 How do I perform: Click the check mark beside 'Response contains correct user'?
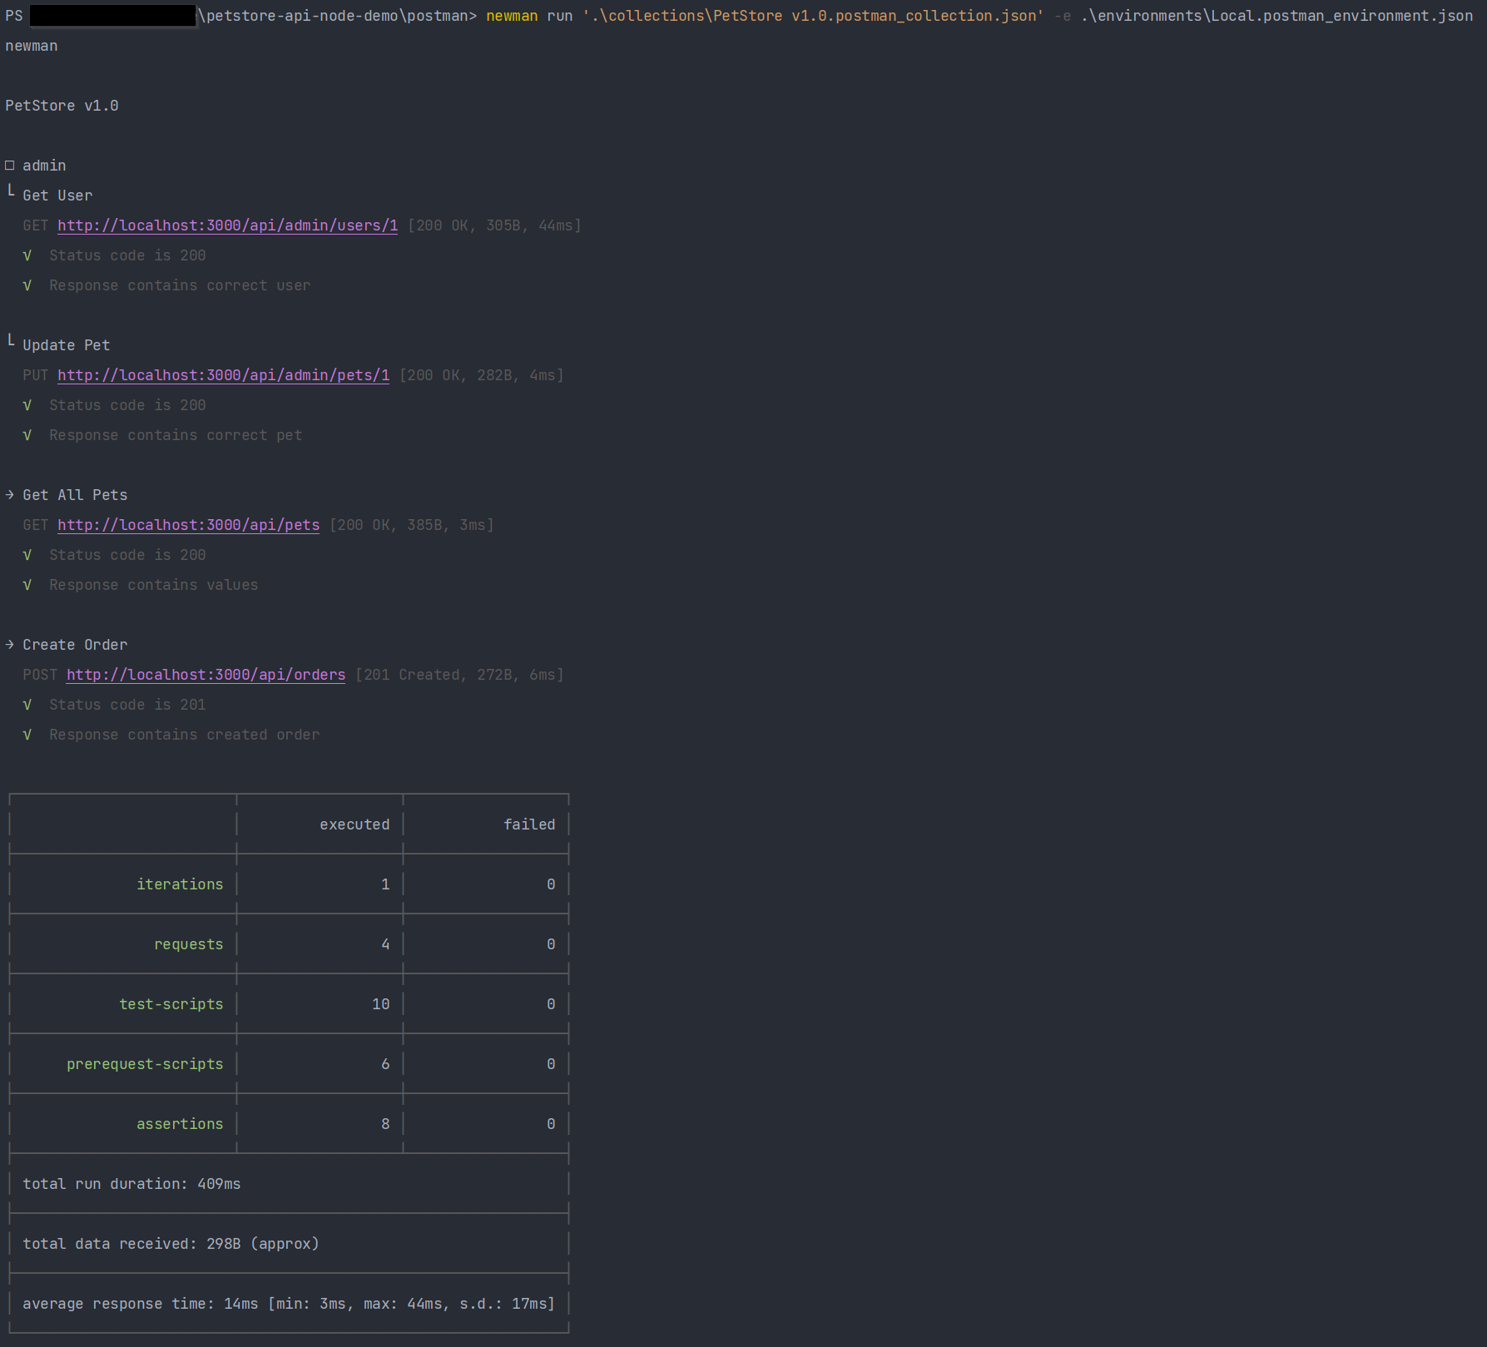tap(27, 285)
